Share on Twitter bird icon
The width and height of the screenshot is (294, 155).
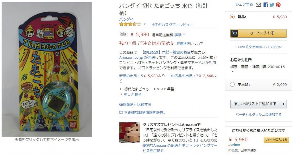pos(272,5)
